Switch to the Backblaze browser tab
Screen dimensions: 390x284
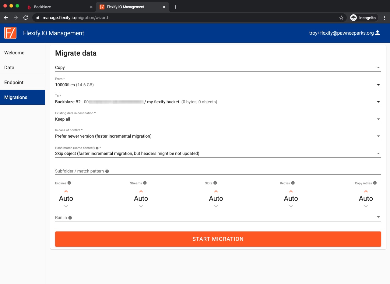point(60,7)
